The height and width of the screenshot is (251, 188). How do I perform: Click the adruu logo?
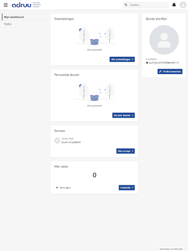26,5
